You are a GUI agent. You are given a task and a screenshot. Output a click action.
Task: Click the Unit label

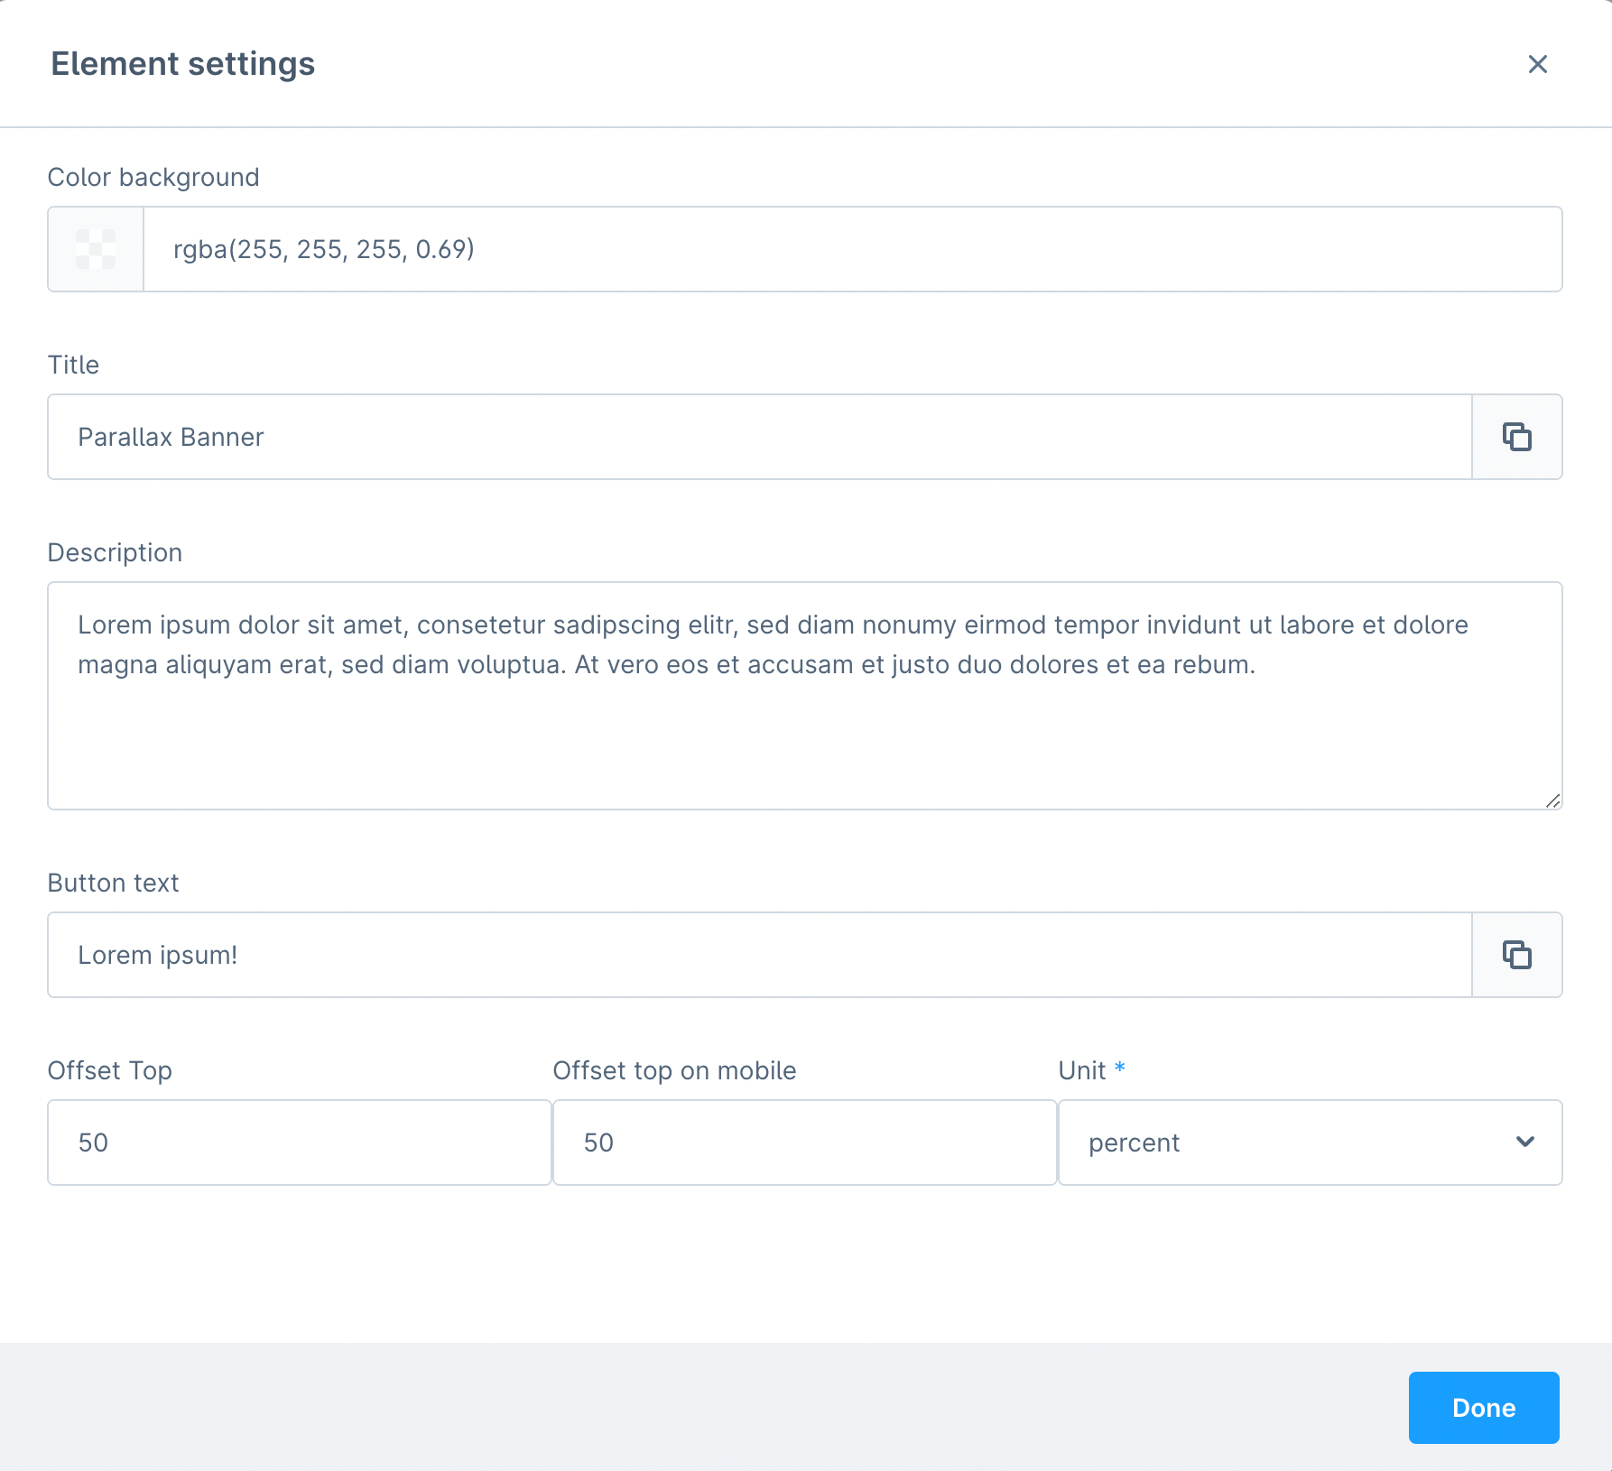coord(1082,1070)
